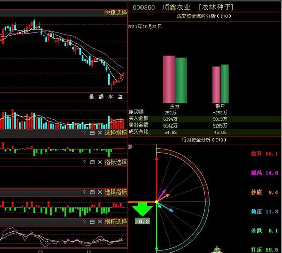
Task: Click the help question mark below the volume chart
Action: (x=84, y=133)
